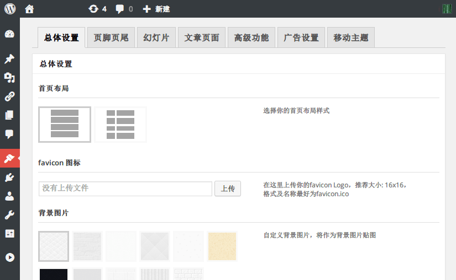
Task: Select plain light gray background swatch
Action: (87, 274)
